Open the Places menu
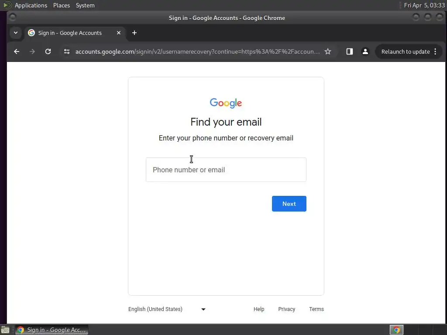The width and height of the screenshot is (447, 335). 62,5
